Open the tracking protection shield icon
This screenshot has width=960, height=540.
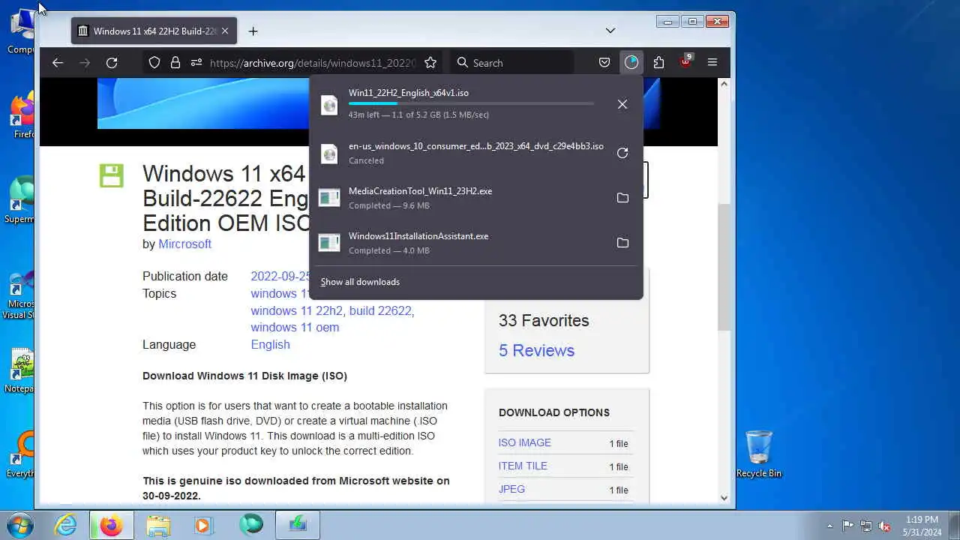pos(154,63)
